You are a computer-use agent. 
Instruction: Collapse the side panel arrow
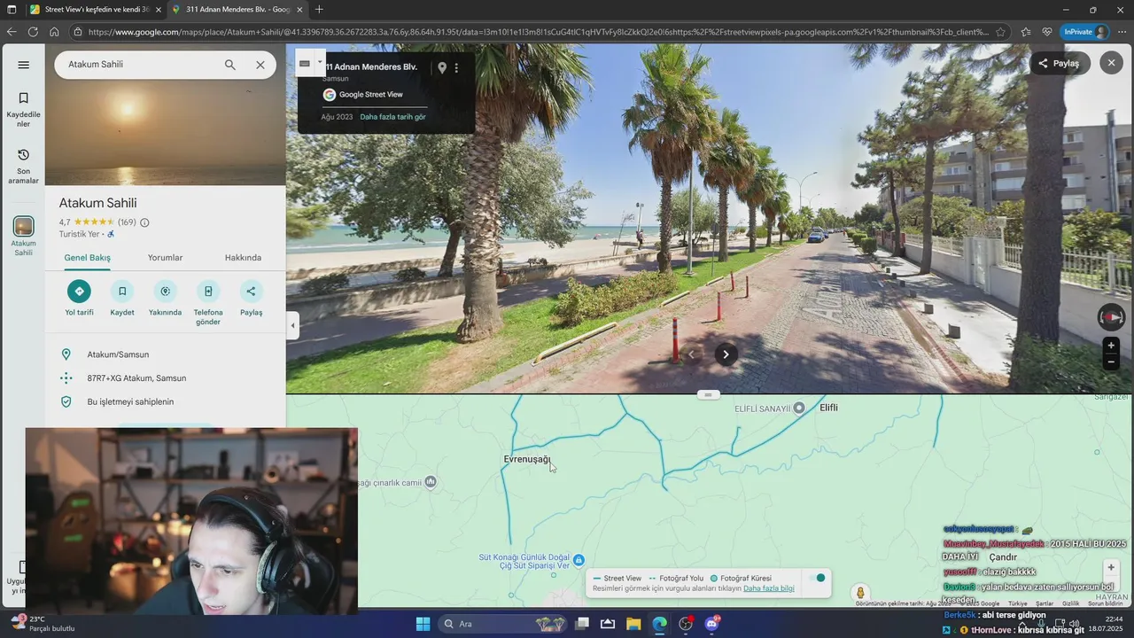click(x=293, y=325)
